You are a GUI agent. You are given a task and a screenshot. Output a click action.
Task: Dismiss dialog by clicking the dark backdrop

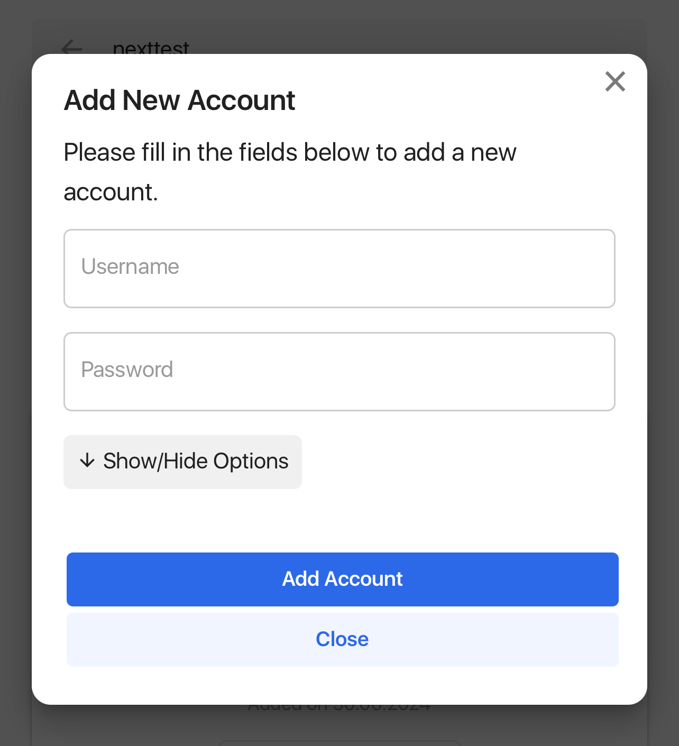(15, 370)
